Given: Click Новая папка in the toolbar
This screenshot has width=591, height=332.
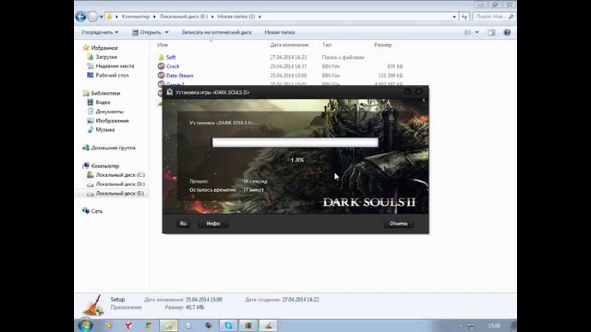Looking at the screenshot, I should coord(279,33).
